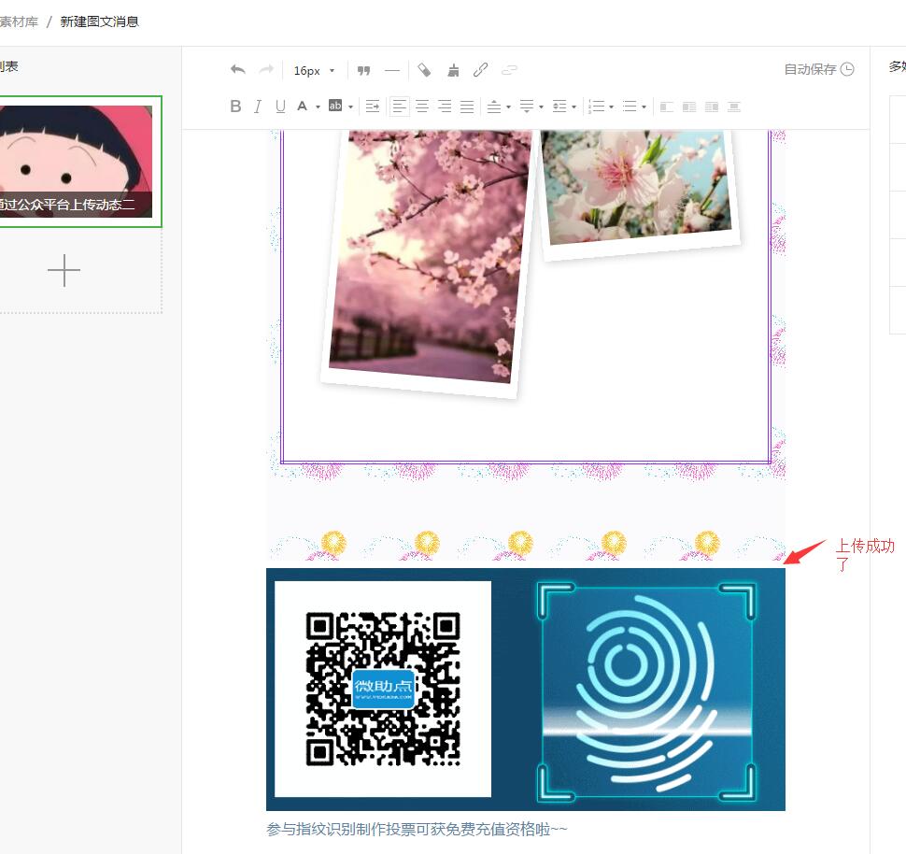
Task: Open numbered list style dropdown
Action: pyautogui.click(x=612, y=107)
